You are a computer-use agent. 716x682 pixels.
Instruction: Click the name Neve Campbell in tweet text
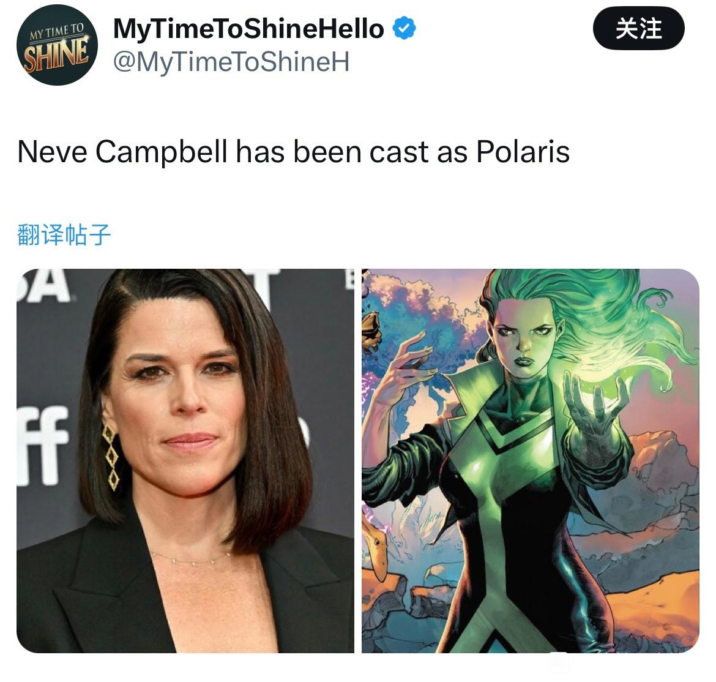click(122, 152)
